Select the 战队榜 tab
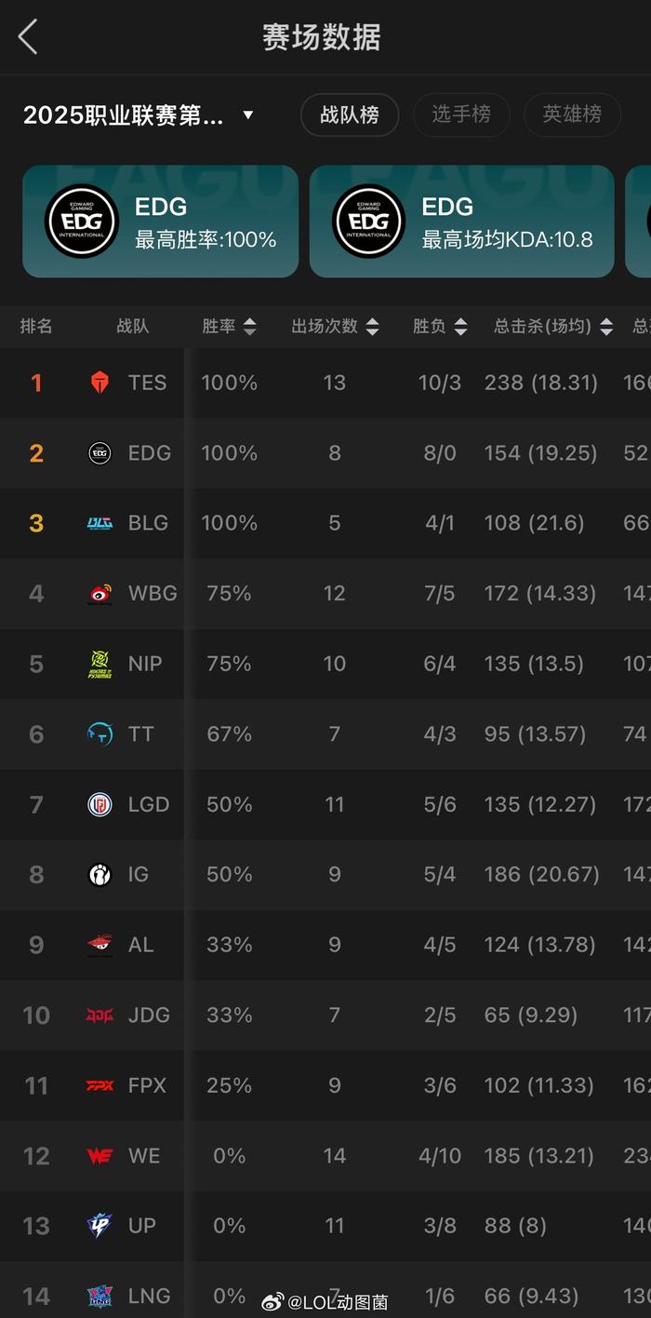 click(350, 114)
